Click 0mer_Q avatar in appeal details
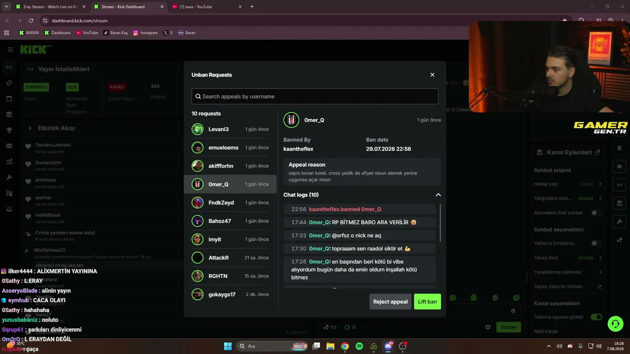Screen dimensions: 630x354 pyautogui.click(x=291, y=120)
